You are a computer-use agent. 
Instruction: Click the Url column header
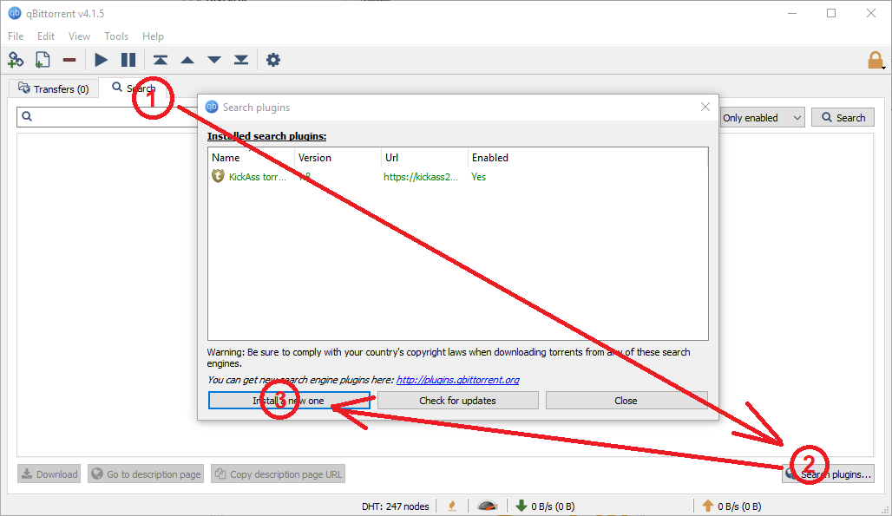(x=424, y=158)
